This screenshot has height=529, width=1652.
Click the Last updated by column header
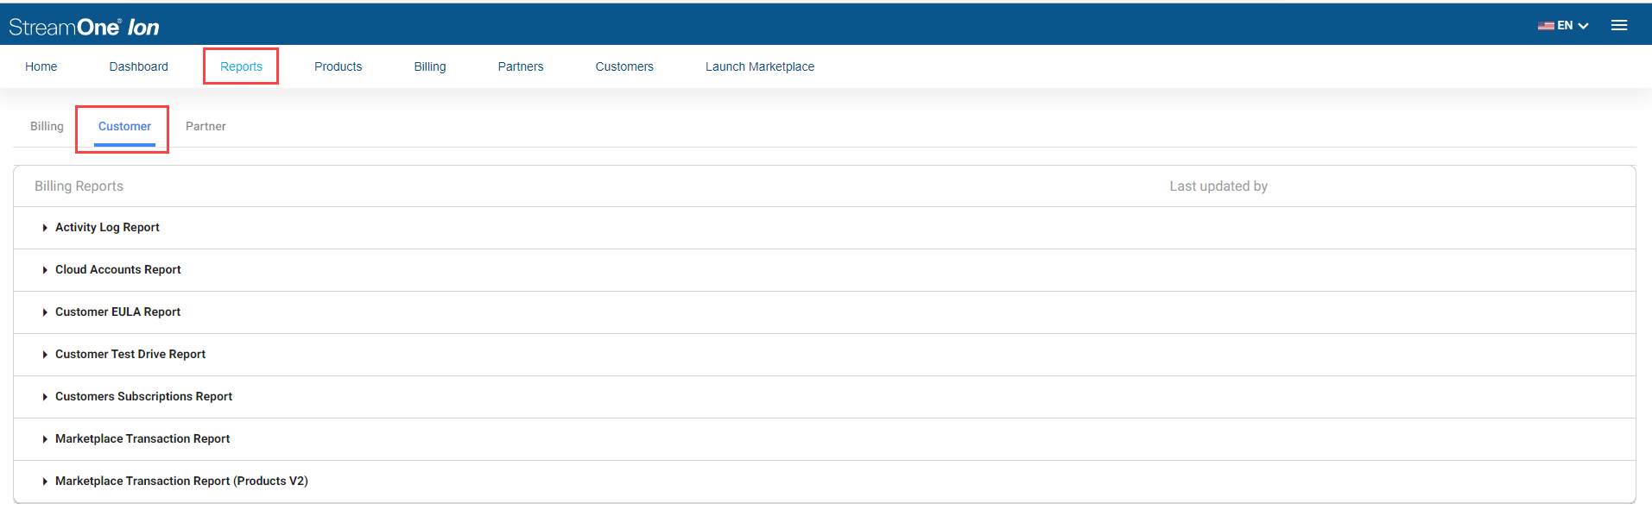[1218, 186]
